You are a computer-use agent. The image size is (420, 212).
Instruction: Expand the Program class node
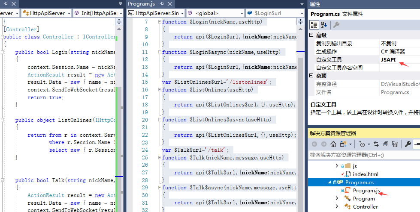pyautogui.click(x=337, y=198)
